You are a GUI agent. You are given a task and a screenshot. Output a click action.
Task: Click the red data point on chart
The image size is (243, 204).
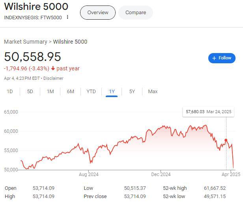226,140
